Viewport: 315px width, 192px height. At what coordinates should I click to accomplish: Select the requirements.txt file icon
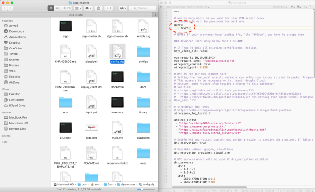click(117, 153)
